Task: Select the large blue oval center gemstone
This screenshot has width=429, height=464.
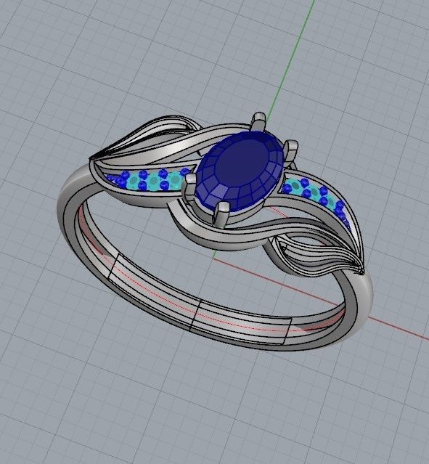Action: (240, 171)
